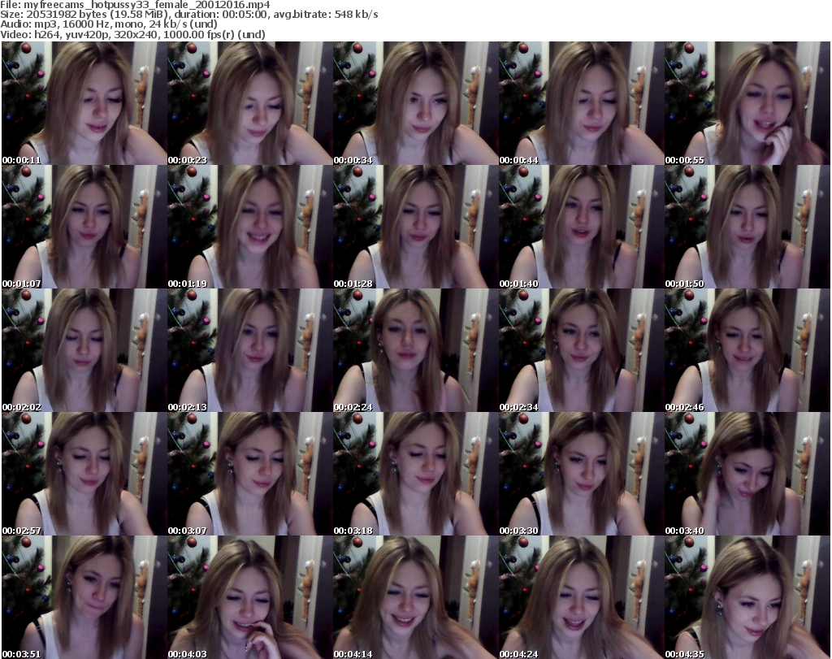
Task: Open the thumbnail stamped 00:04:03
Action: (x=250, y=597)
